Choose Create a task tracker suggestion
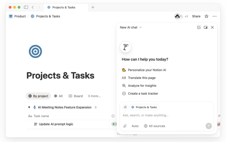 click(x=140, y=94)
